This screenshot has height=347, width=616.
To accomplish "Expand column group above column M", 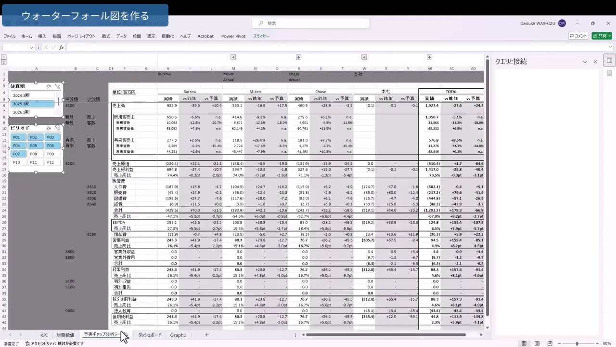I will coord(233,57).
